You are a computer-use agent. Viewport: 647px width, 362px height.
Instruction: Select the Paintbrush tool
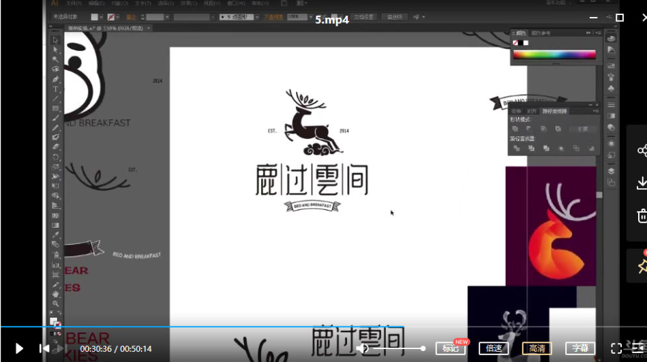click(x=55, y=119)
